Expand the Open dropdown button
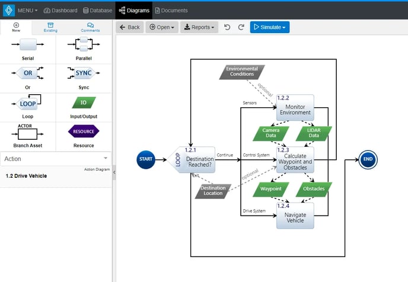 (161, 27)
